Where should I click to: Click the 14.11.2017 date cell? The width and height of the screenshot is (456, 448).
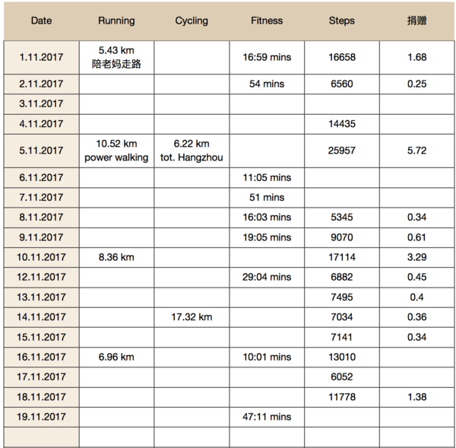click(41, 317)
